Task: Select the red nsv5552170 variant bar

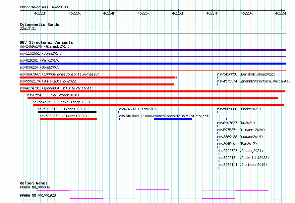Action: tap(97, 84)
